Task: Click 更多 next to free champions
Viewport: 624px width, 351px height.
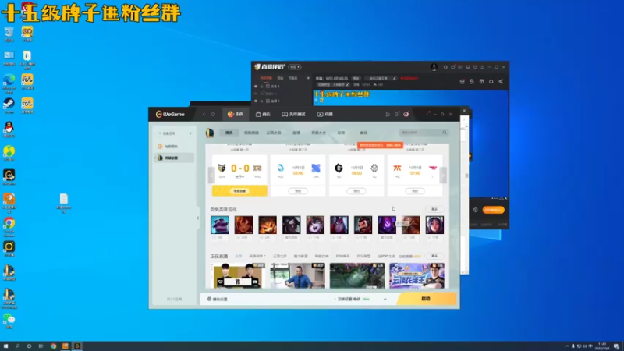Action: [x=434, y=209]
